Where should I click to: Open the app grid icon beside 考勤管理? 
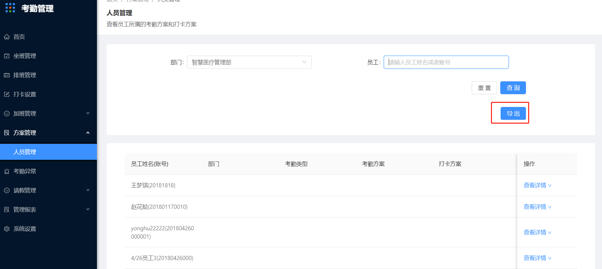pos(10,8)
